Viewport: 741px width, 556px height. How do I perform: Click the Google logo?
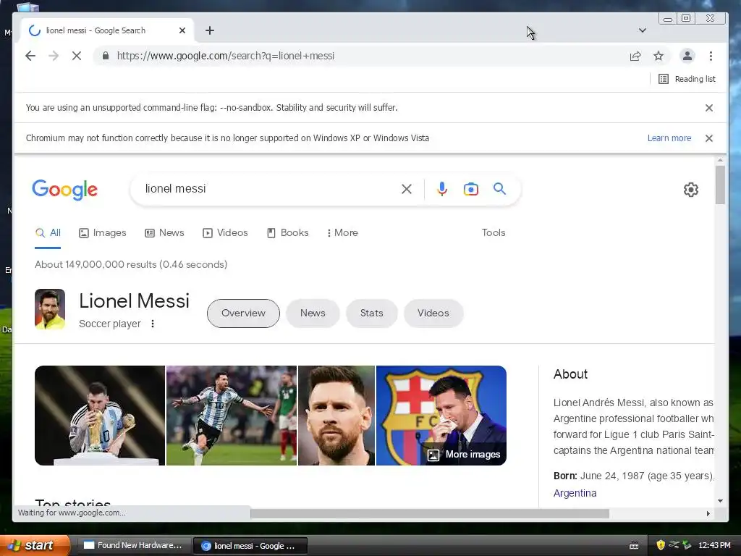[64, 190]
